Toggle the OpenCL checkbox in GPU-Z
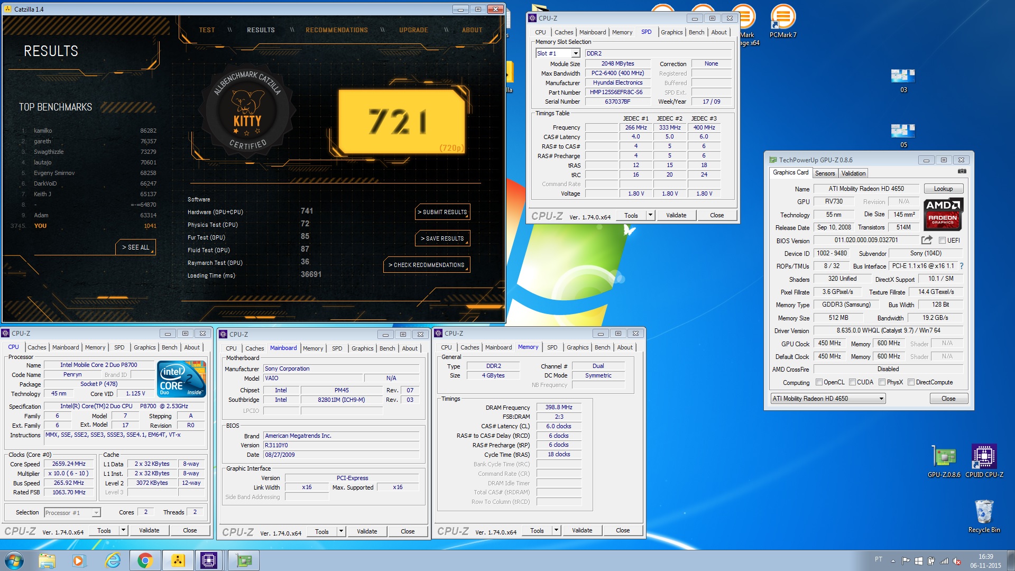This screenshot has width=1015, height=571. [x=819, y=382]
